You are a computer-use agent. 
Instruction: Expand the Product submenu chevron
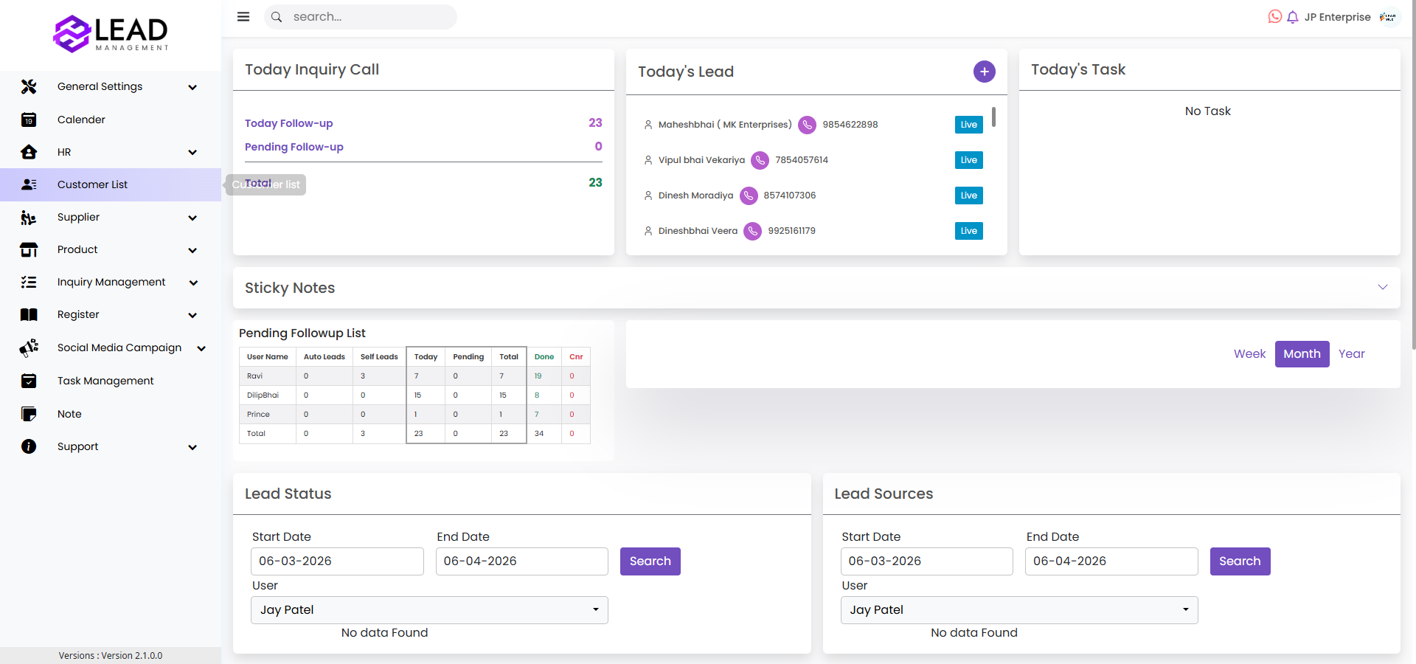pos(192,250)
